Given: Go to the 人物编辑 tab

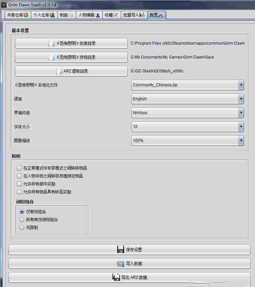Looking at the screenshot, I should coord(89,15).
